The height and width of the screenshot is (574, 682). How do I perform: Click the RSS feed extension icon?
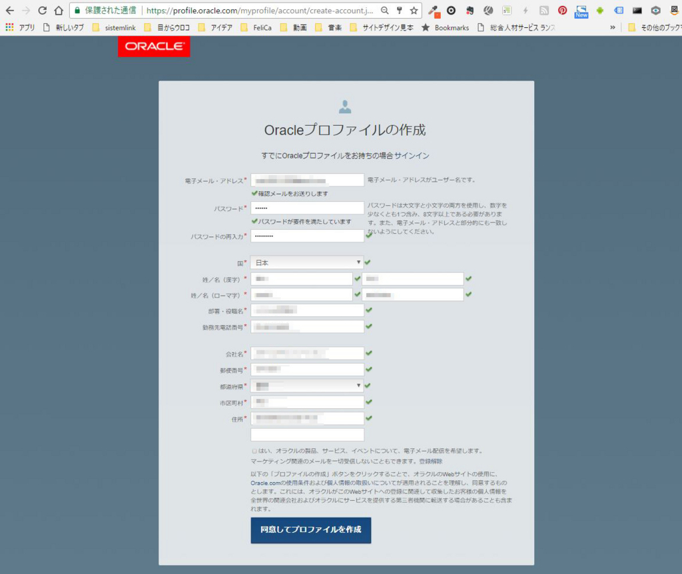543,11
